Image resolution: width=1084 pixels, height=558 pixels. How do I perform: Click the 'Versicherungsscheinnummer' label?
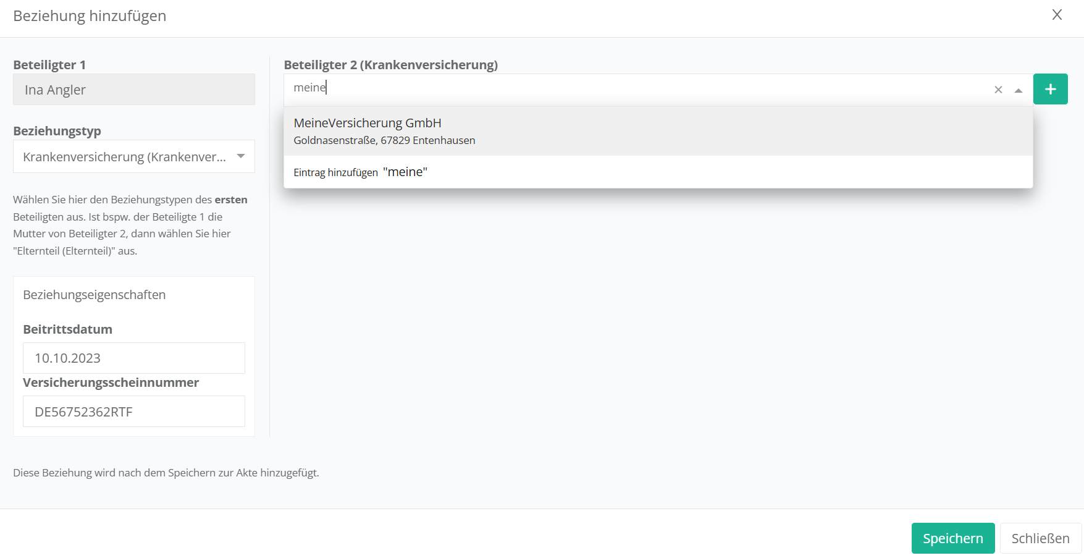tap(111, 383)
